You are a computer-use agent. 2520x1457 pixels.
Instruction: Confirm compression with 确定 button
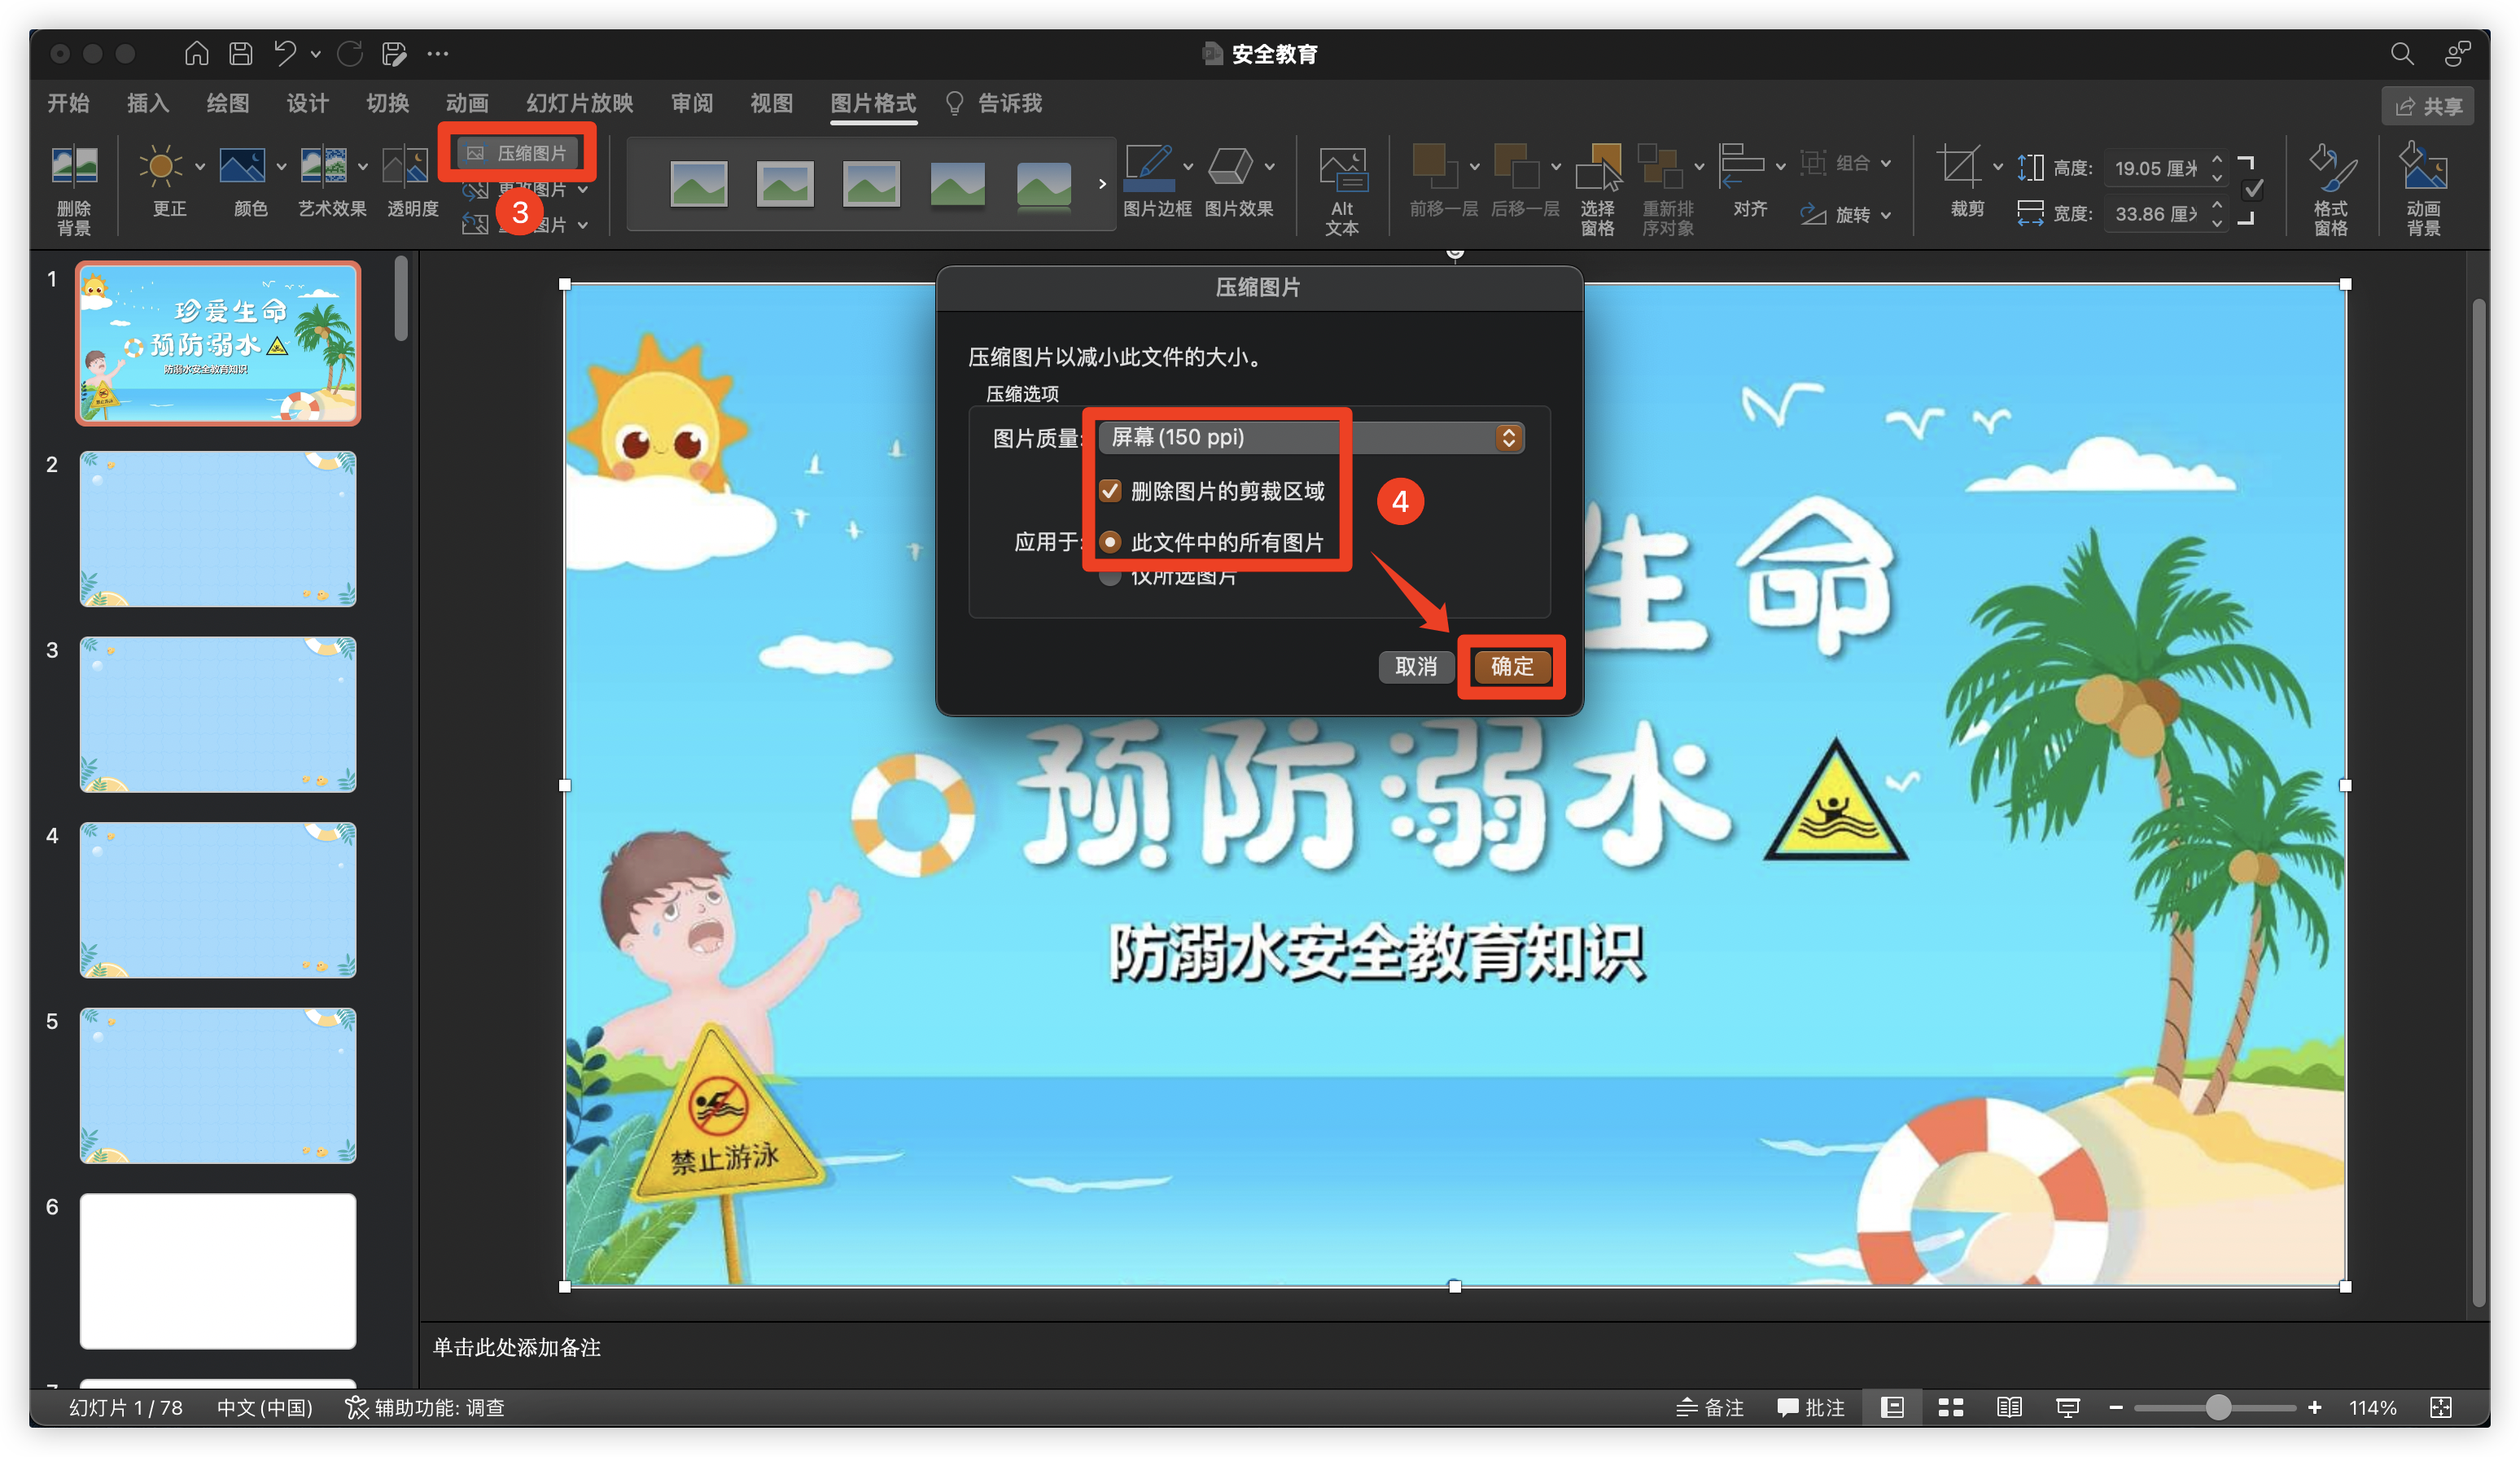click(x=1512, y=666)
